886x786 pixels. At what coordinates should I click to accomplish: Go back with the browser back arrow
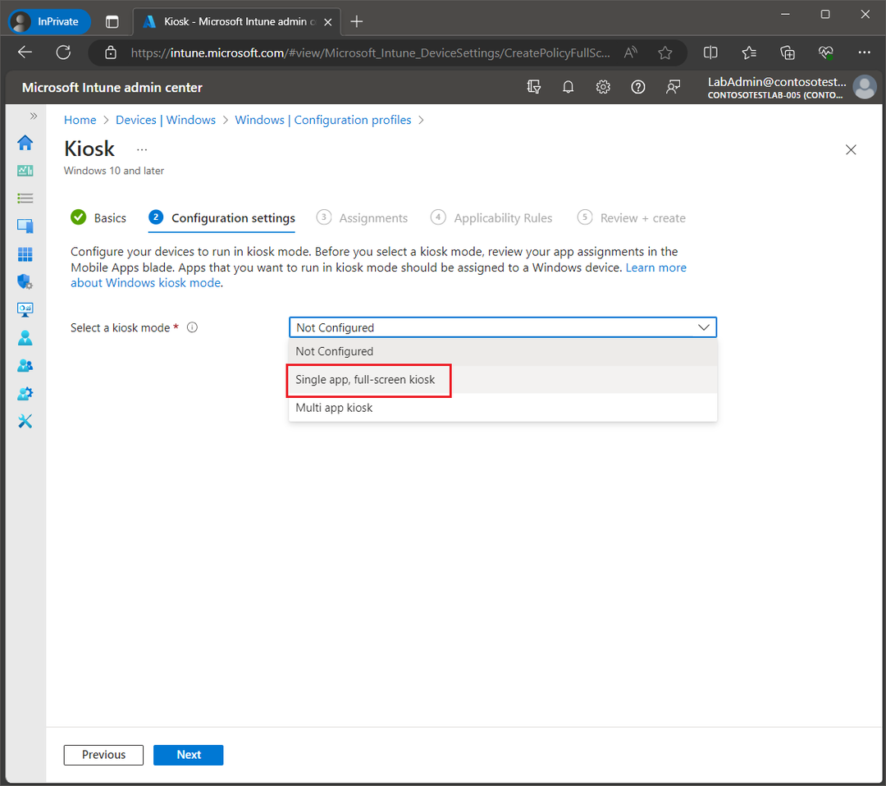25,53
